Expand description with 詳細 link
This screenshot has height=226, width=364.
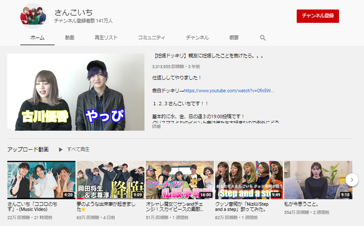click(x=156, y=126)
